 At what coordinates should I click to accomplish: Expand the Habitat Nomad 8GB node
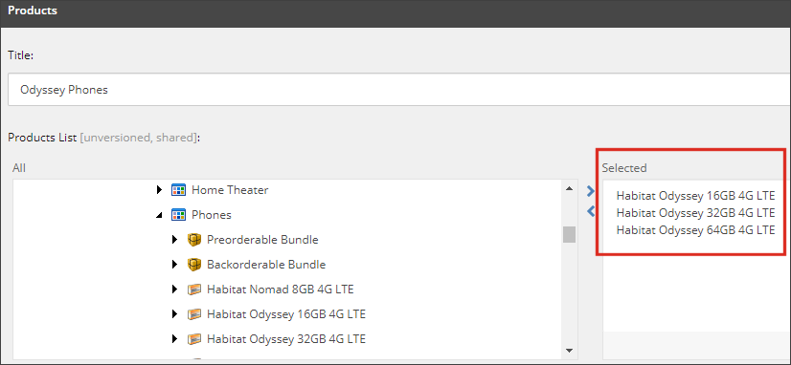click(x=174, y=290)
